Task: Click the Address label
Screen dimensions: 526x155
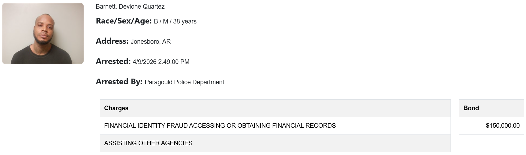Action: tap(112, 41)
